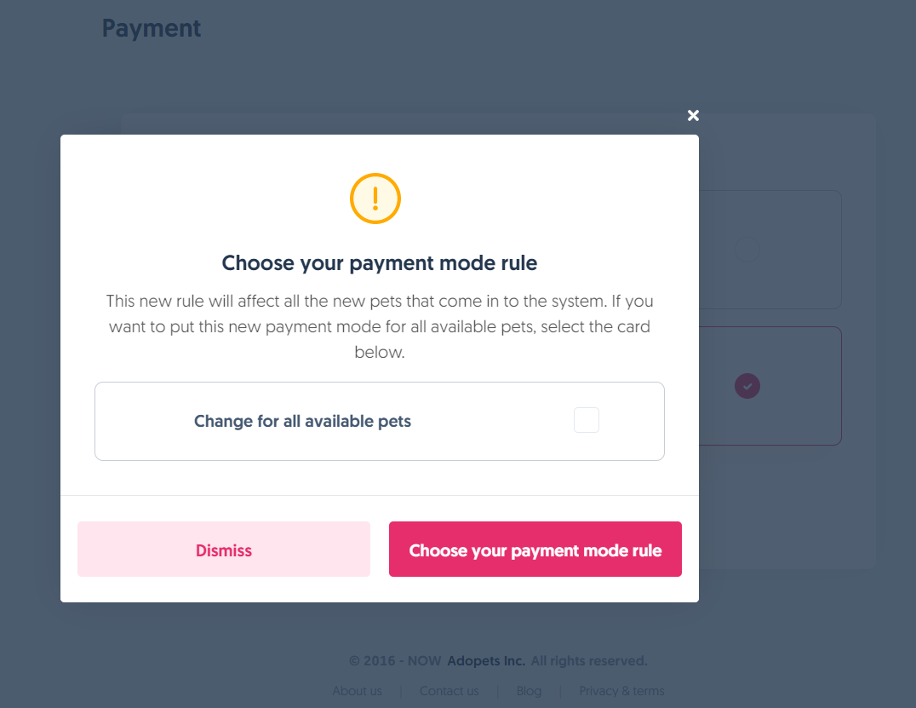Viewport: 916px width, 708px height.
Task: Select the unchecked radio circle behind the dialog
Action: (x=747, y=249)
